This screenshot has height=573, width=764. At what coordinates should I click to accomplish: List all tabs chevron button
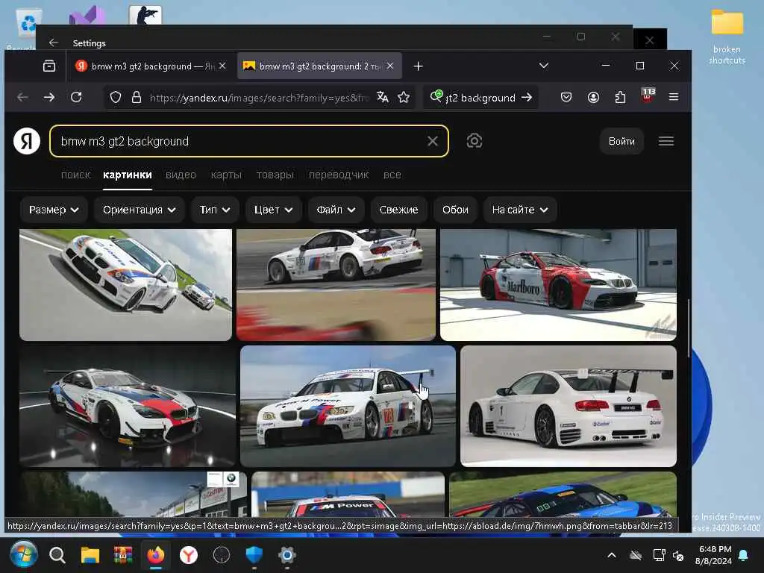click(x=544, y=66)
